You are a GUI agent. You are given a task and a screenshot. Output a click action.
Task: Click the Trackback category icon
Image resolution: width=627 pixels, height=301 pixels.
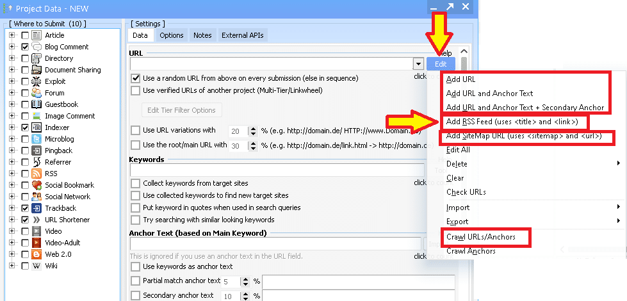click(x=37, y=208)
